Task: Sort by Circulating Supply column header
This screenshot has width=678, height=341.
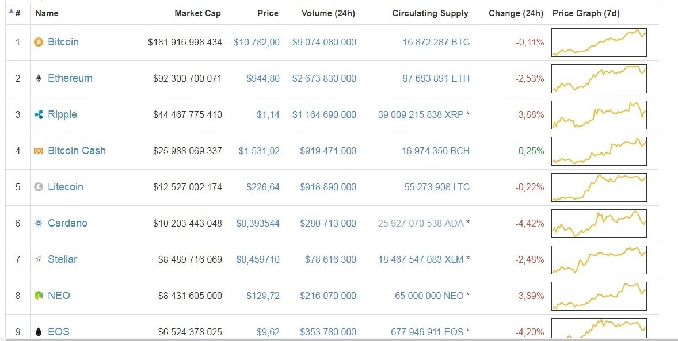Action: tap(430, 13)
